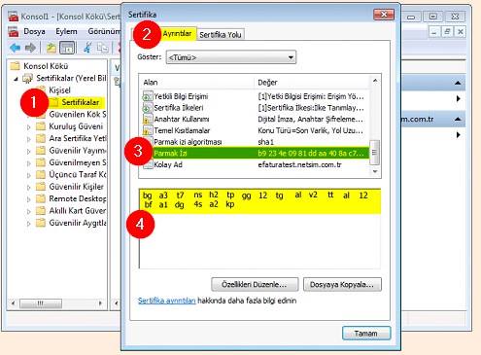Click the Remote Desktop folder icon
Viewport: 481px width, 355px height.
[x=41, y=198]
